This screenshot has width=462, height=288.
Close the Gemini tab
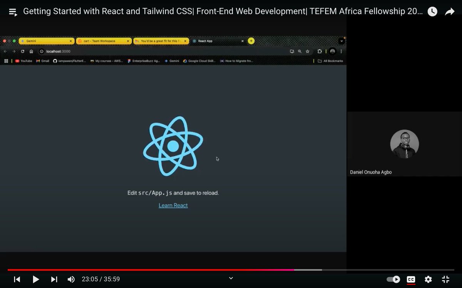(x=70, y=41)
